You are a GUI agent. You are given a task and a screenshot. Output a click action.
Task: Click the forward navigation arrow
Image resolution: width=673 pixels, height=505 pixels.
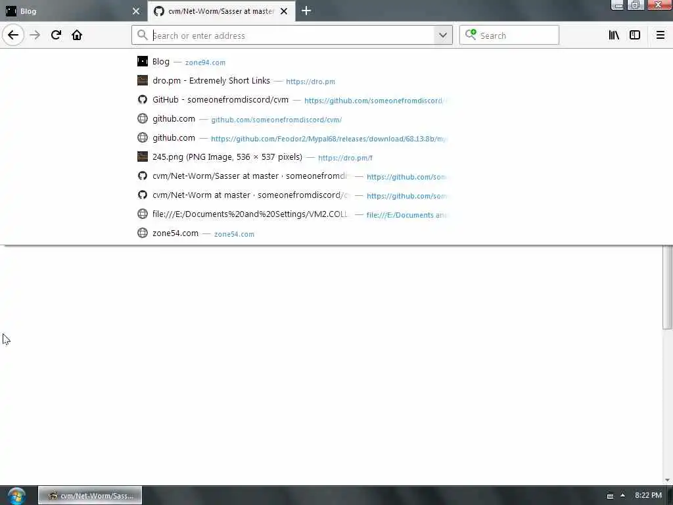tap(35, 36)
